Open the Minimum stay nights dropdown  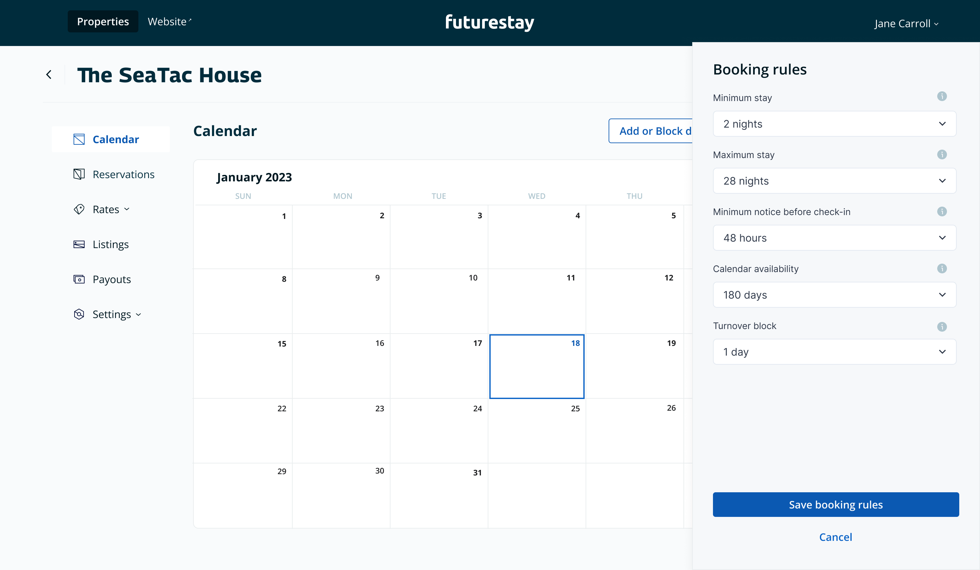pos(834,124)
